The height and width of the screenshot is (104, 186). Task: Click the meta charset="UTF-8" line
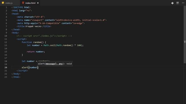point(31,17)
